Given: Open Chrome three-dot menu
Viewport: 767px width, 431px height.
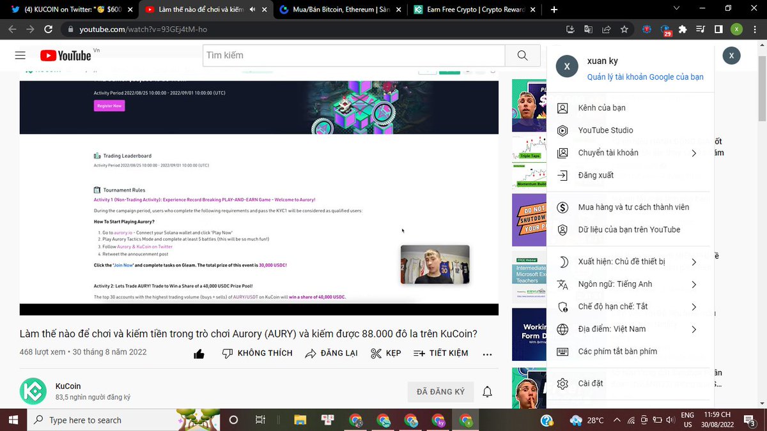Looking at the screenshot, I should [755, 29].
